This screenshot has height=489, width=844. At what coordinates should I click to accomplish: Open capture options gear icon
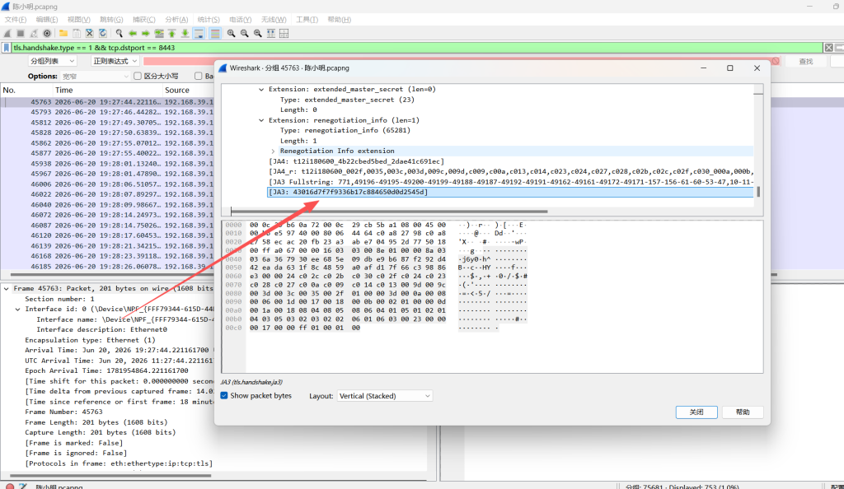(x=47, y=33)
